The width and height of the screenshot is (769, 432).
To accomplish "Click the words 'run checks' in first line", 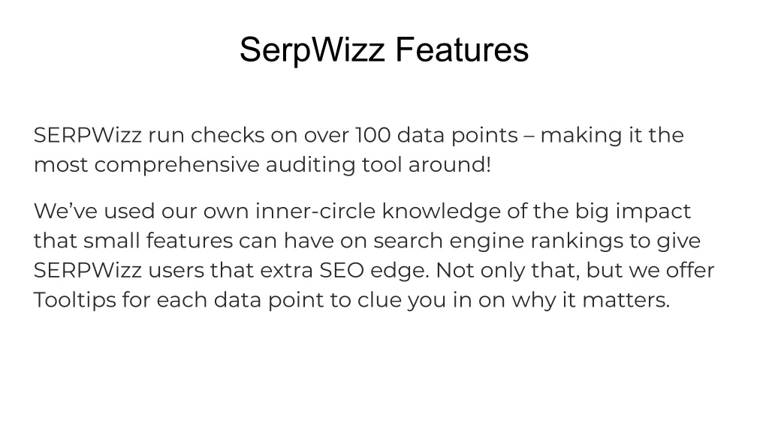I will click(x=207, y=135).
